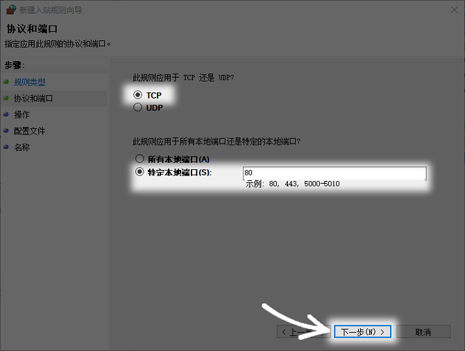This screenshot has width=465, height=351.
Task: Click the 下一步(N) button
Action: [x=362, y=332]
